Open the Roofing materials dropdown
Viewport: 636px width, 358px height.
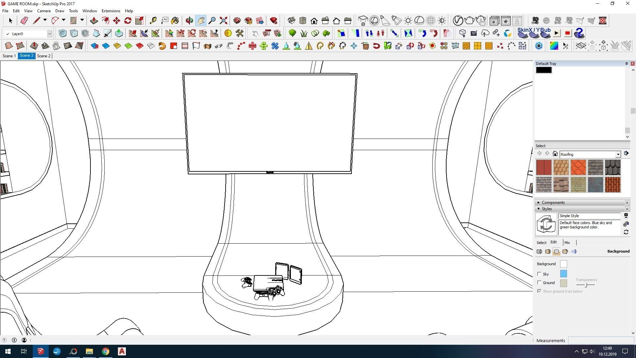618,154
